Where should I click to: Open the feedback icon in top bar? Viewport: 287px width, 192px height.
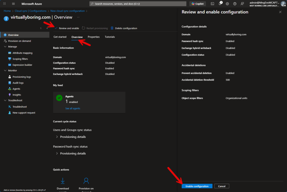click(x=242, y=4)
